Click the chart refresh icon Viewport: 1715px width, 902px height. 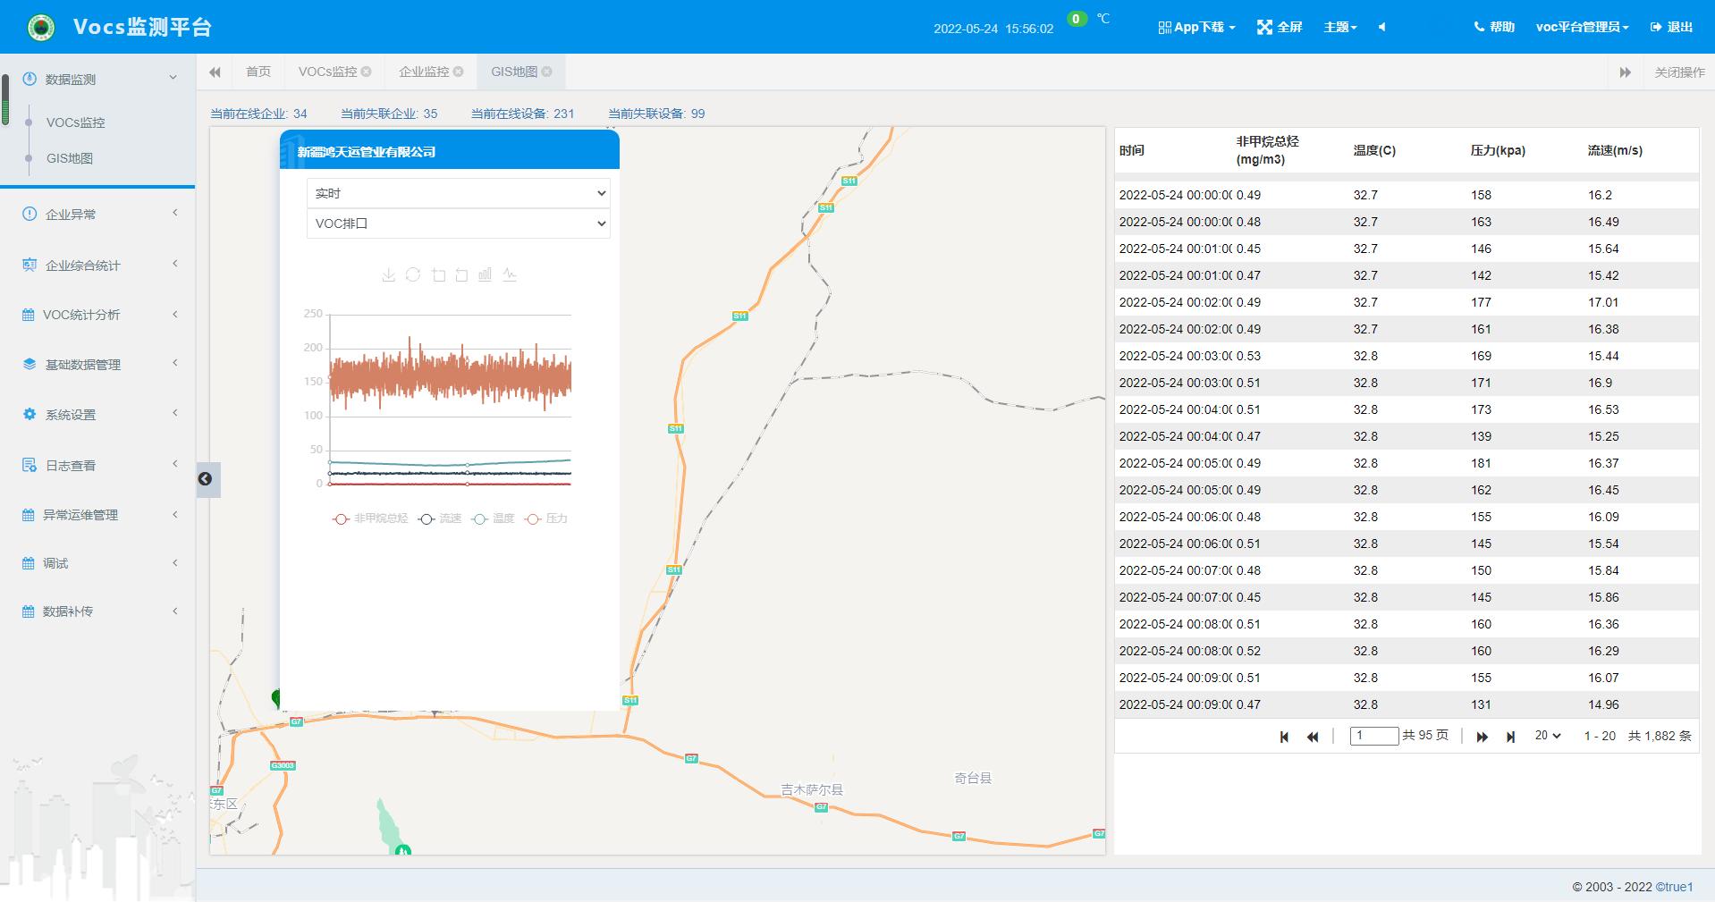point(412,275)
